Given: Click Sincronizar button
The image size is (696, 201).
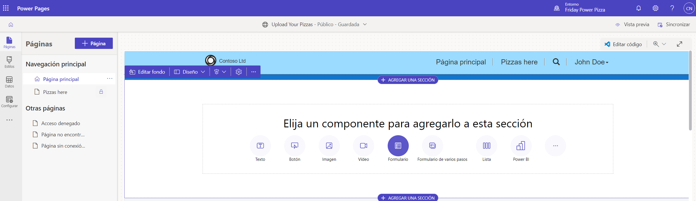Looking at the screenshot, I should [x=674, y=24].
